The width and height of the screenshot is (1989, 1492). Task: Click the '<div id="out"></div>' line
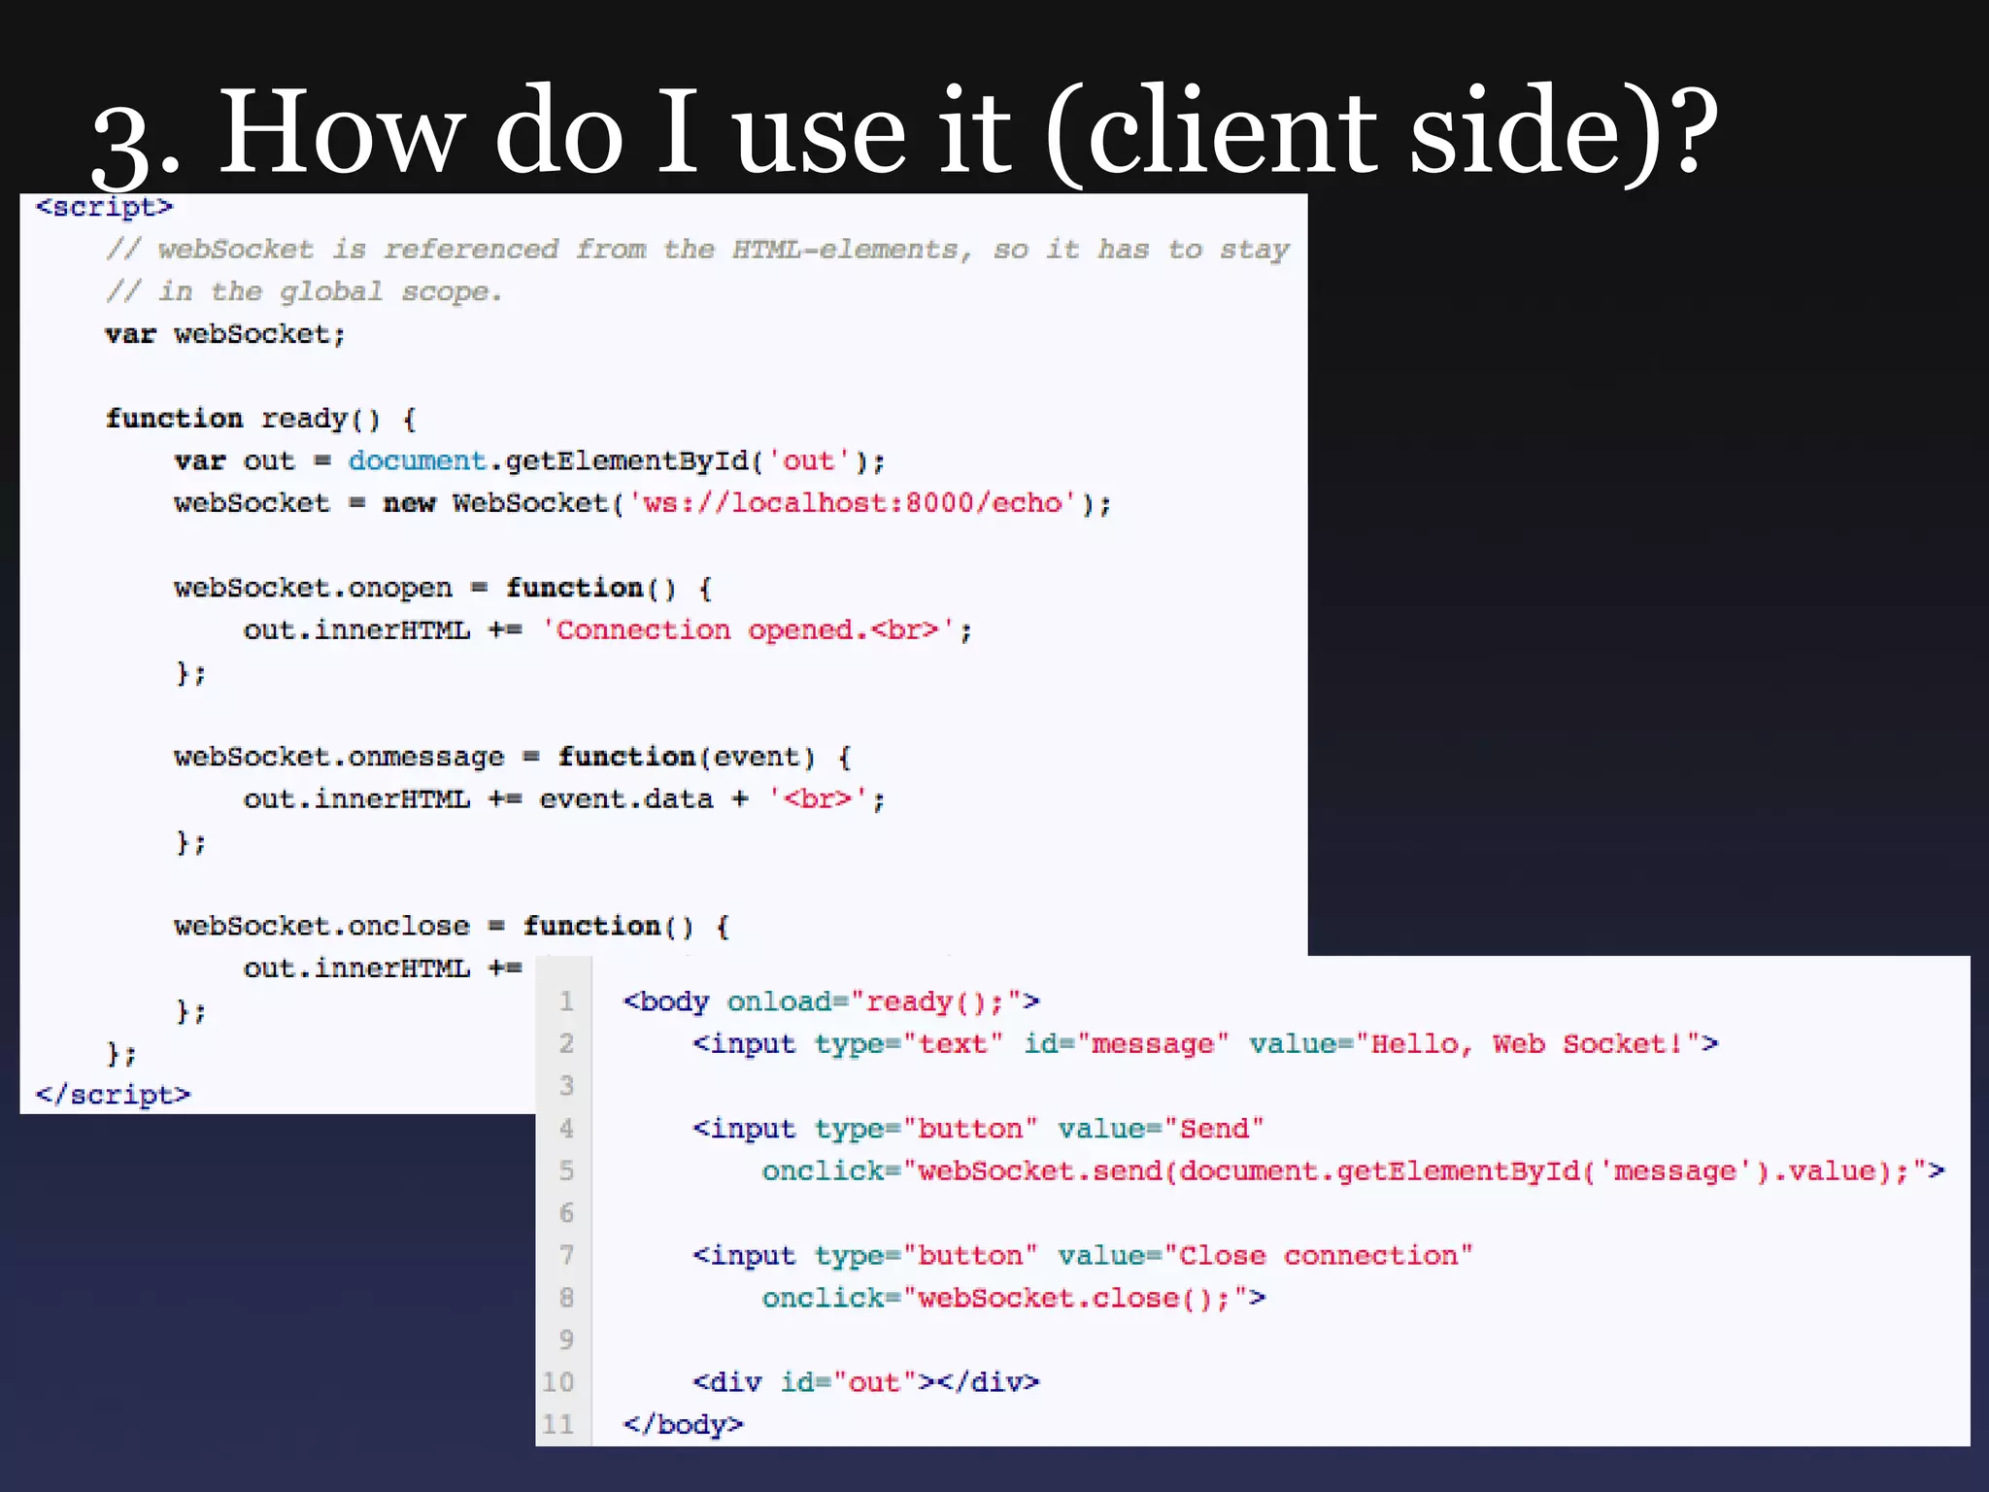tap(866, 1382)
